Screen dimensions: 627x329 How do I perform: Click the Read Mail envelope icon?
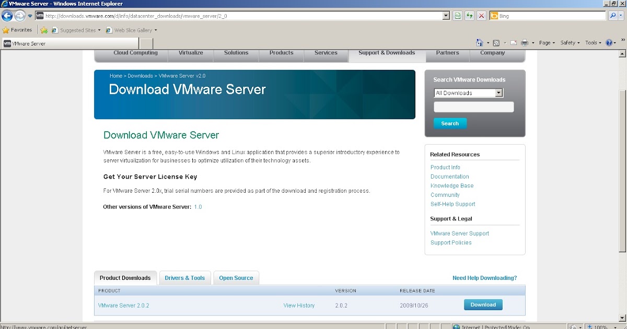pyautogui.click(x=514, y=43)
